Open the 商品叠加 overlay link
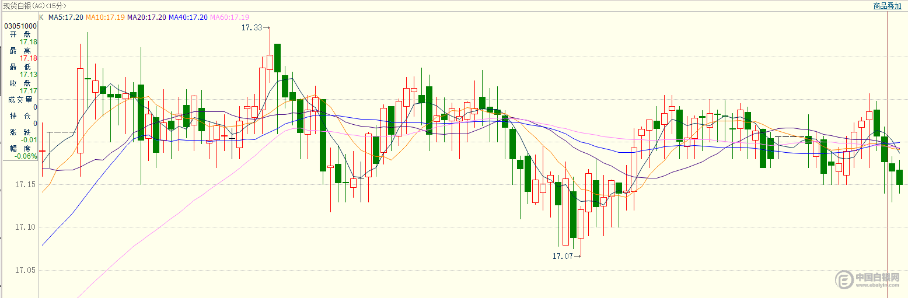The image size is (908, 298). (887, 6)
